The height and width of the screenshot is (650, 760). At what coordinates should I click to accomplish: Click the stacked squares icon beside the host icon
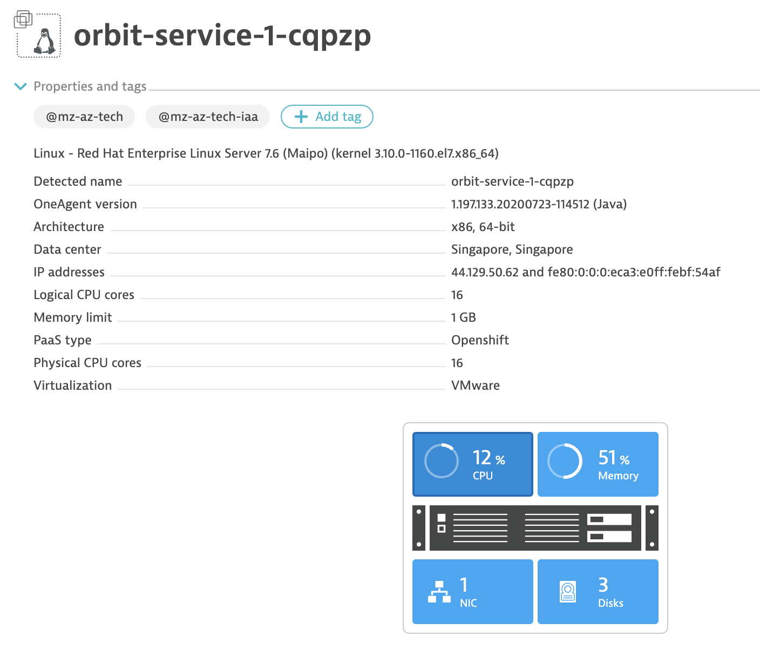point(23,19)
